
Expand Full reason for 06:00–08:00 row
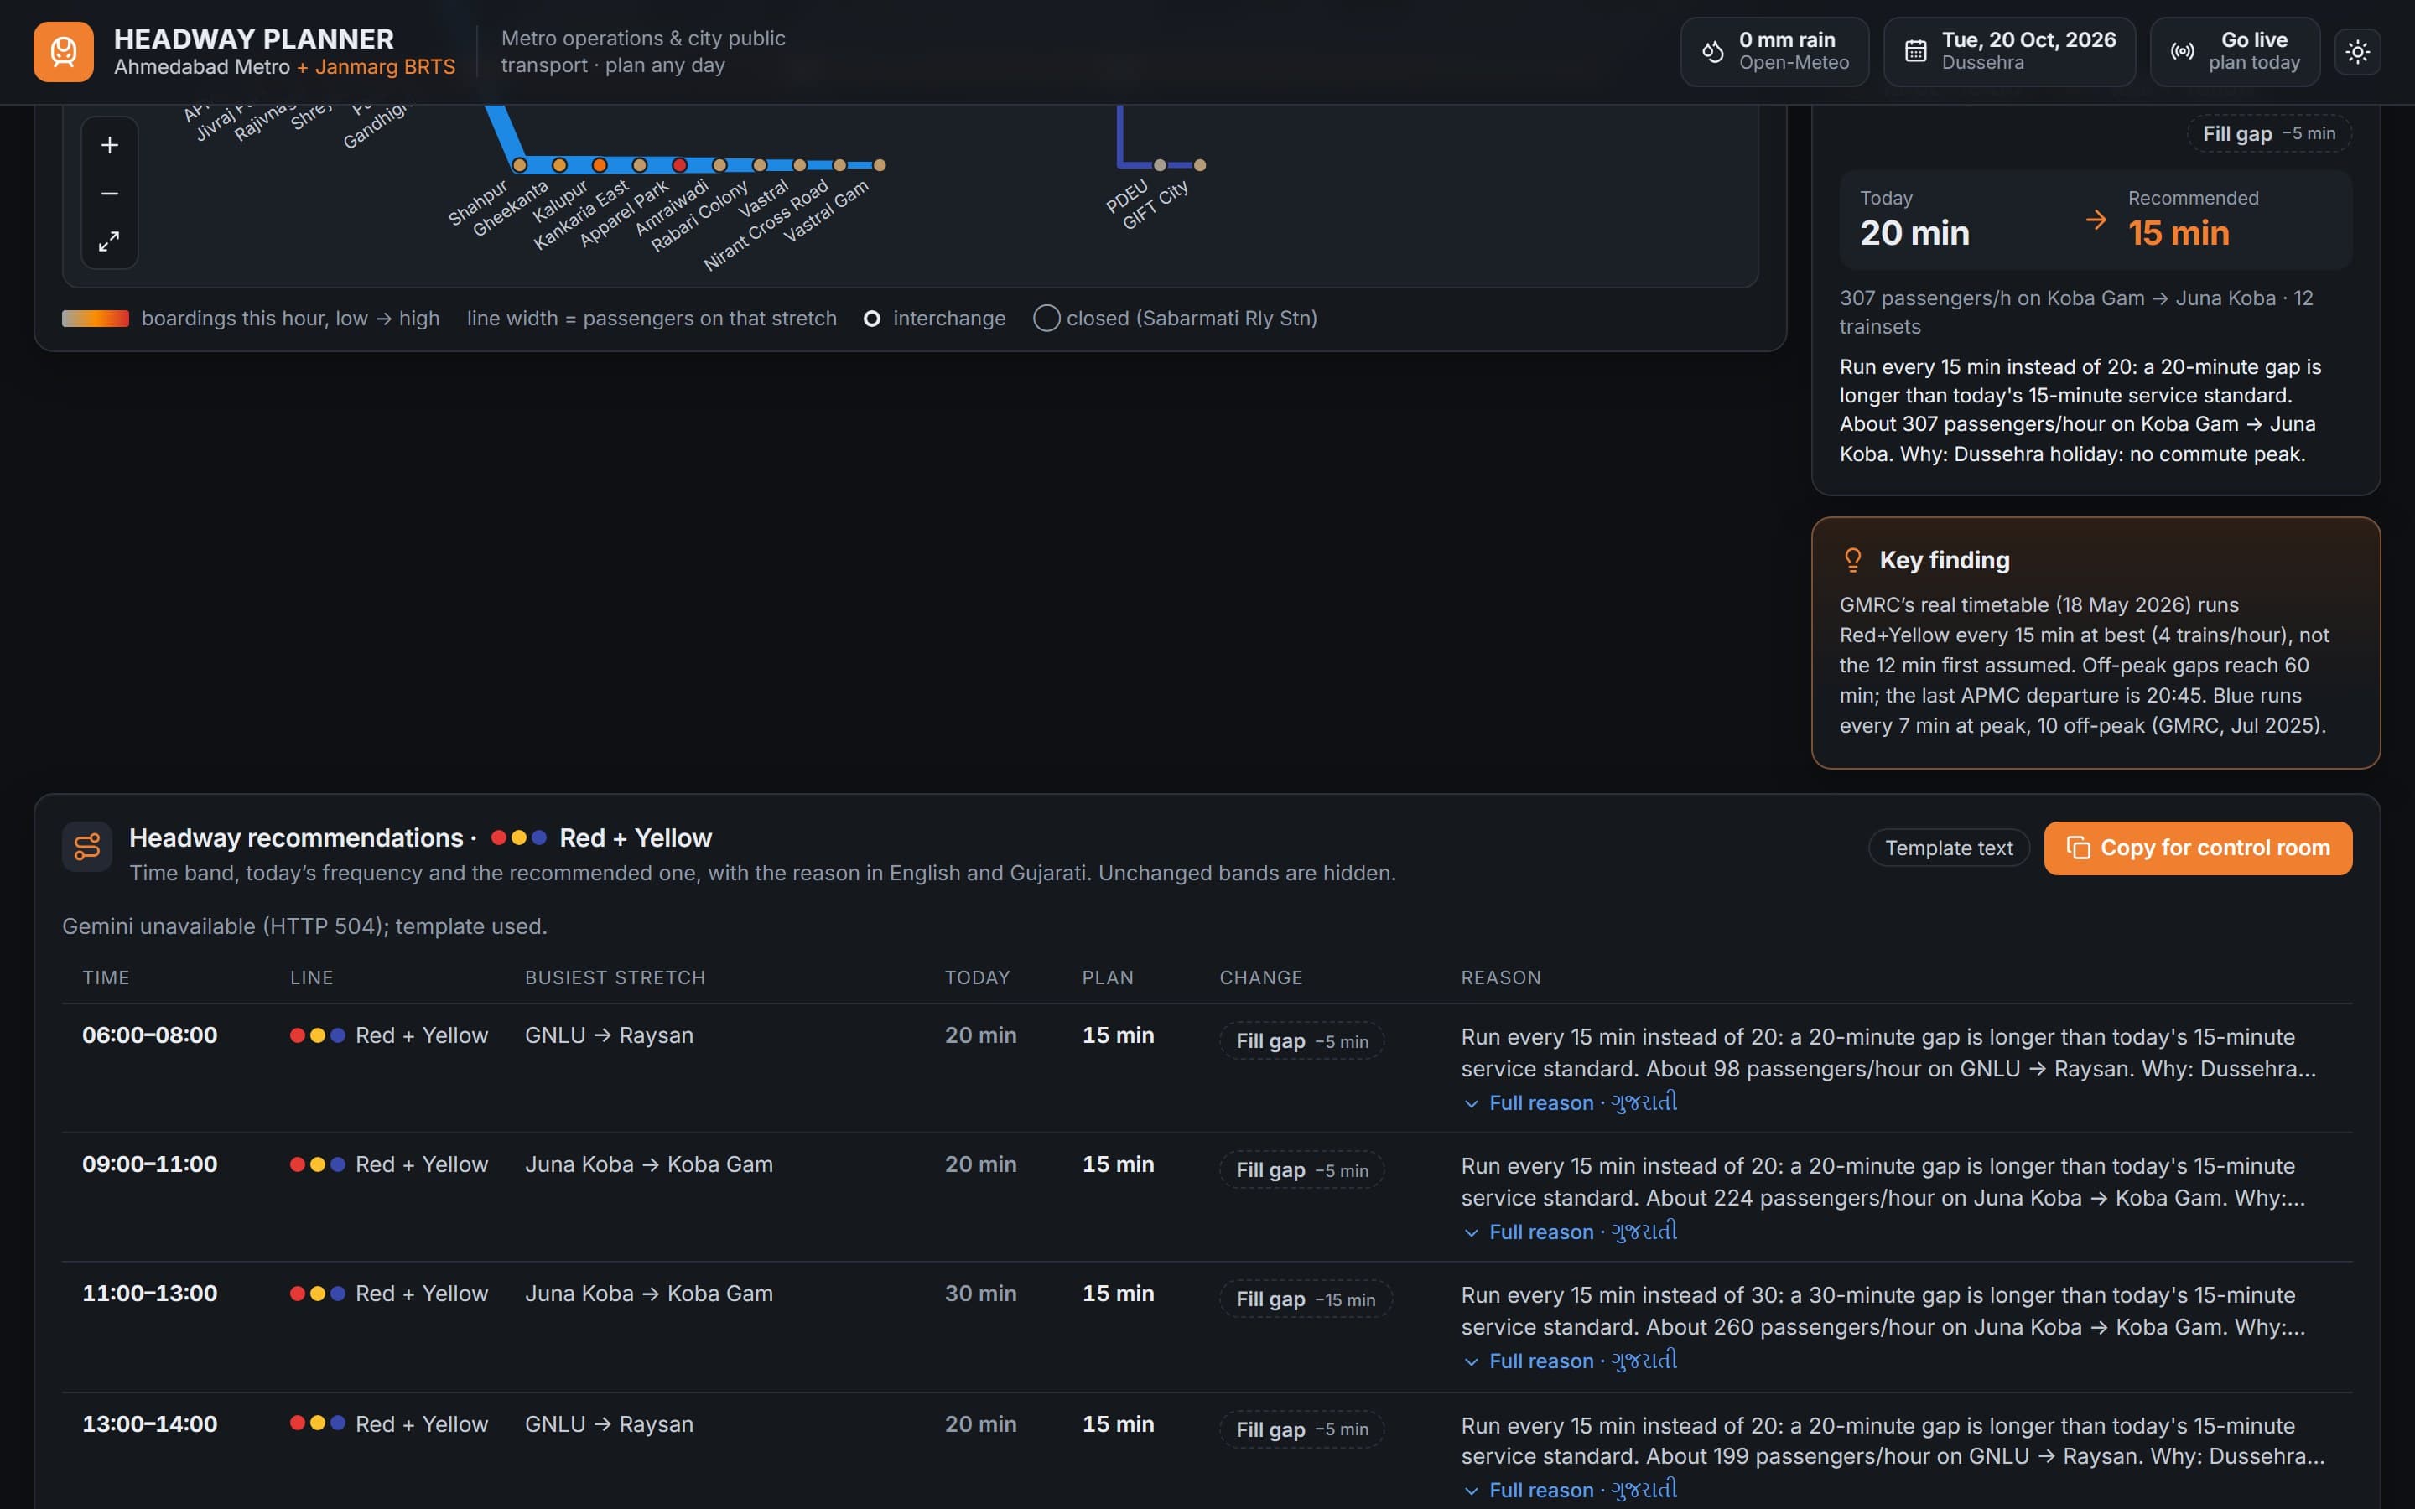(x=1570, y=1102)
